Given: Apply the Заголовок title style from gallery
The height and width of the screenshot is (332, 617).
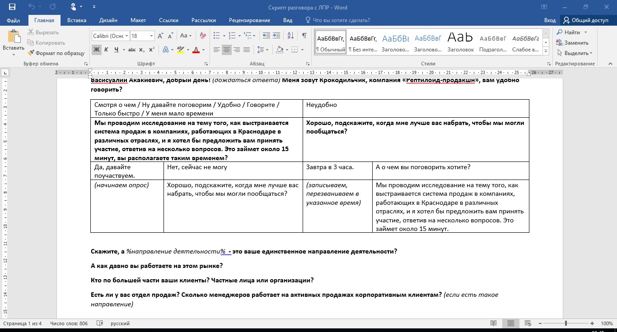Looking at the screenshot, I should 460,42.
